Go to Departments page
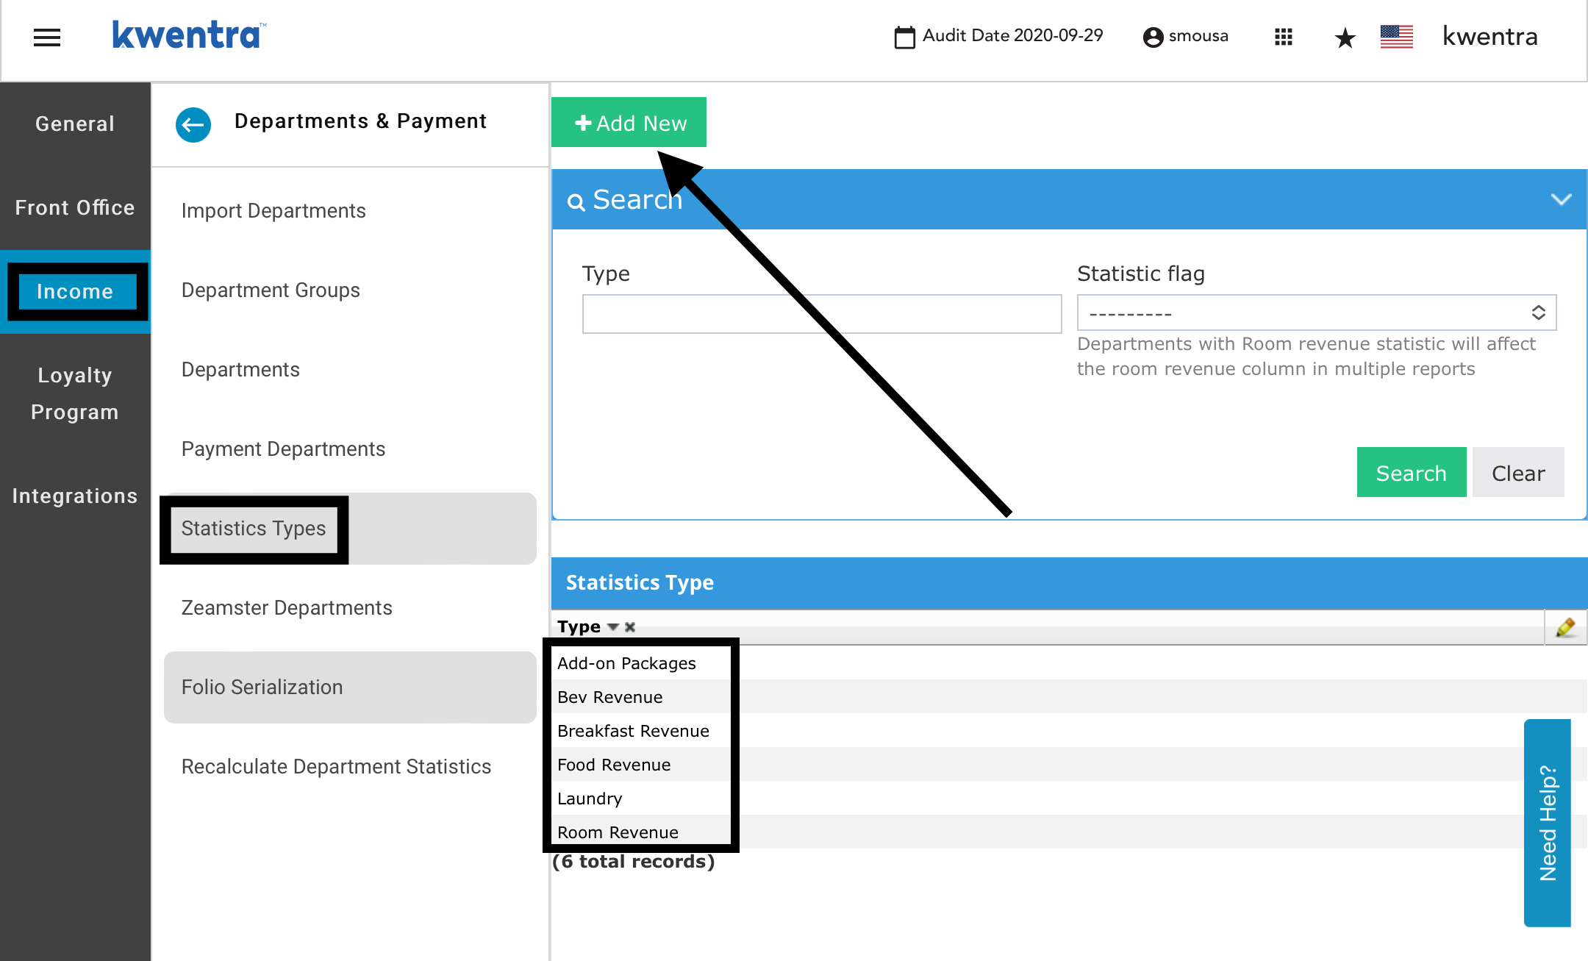Viewport: 1588px width, 961px height. coord(350,370)
